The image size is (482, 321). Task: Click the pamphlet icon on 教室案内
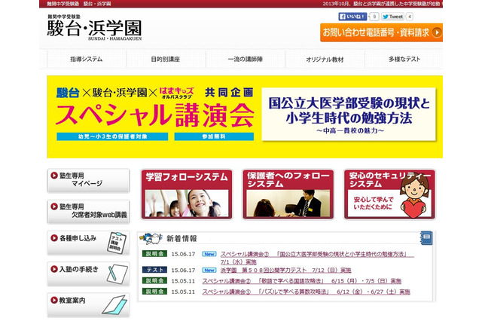pos(115,305)
